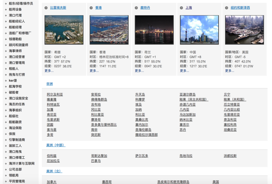Click the round arrow icon beside 鹿特丹

point(136,8)
